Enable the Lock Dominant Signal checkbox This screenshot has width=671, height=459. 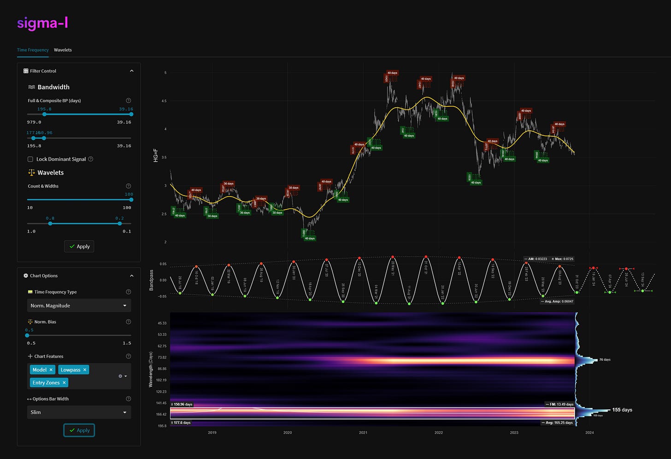30,159
